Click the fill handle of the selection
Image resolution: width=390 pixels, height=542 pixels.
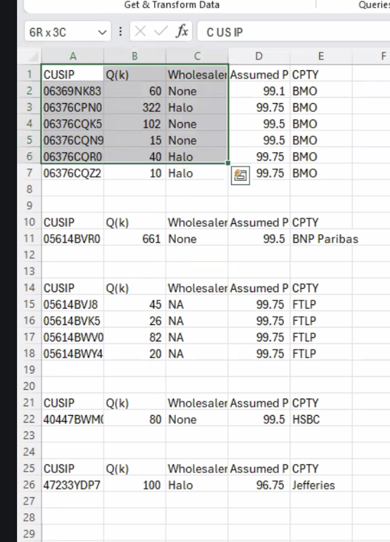click(228, 163)
